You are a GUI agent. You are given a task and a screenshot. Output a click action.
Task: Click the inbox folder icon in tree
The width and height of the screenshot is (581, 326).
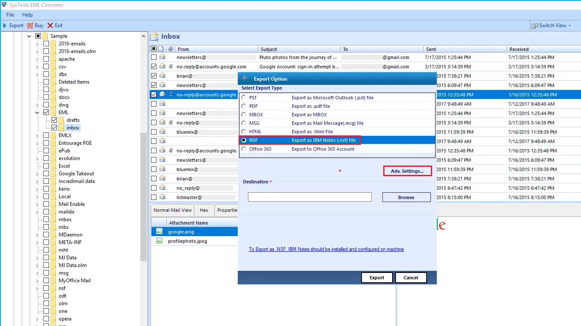[x=62, y=128]
